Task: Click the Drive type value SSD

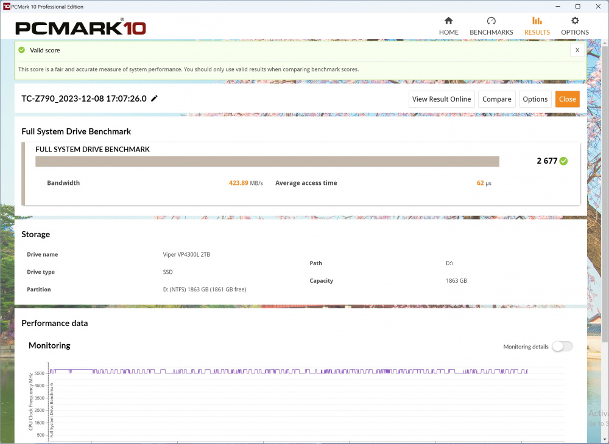Action: (x=168, y=272)
